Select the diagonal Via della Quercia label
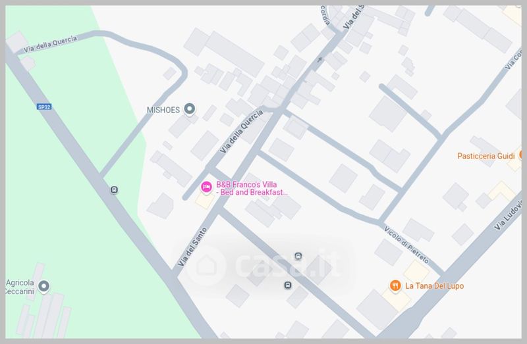Viewport: 527px width, 344px height. click(x=241, y=132)
